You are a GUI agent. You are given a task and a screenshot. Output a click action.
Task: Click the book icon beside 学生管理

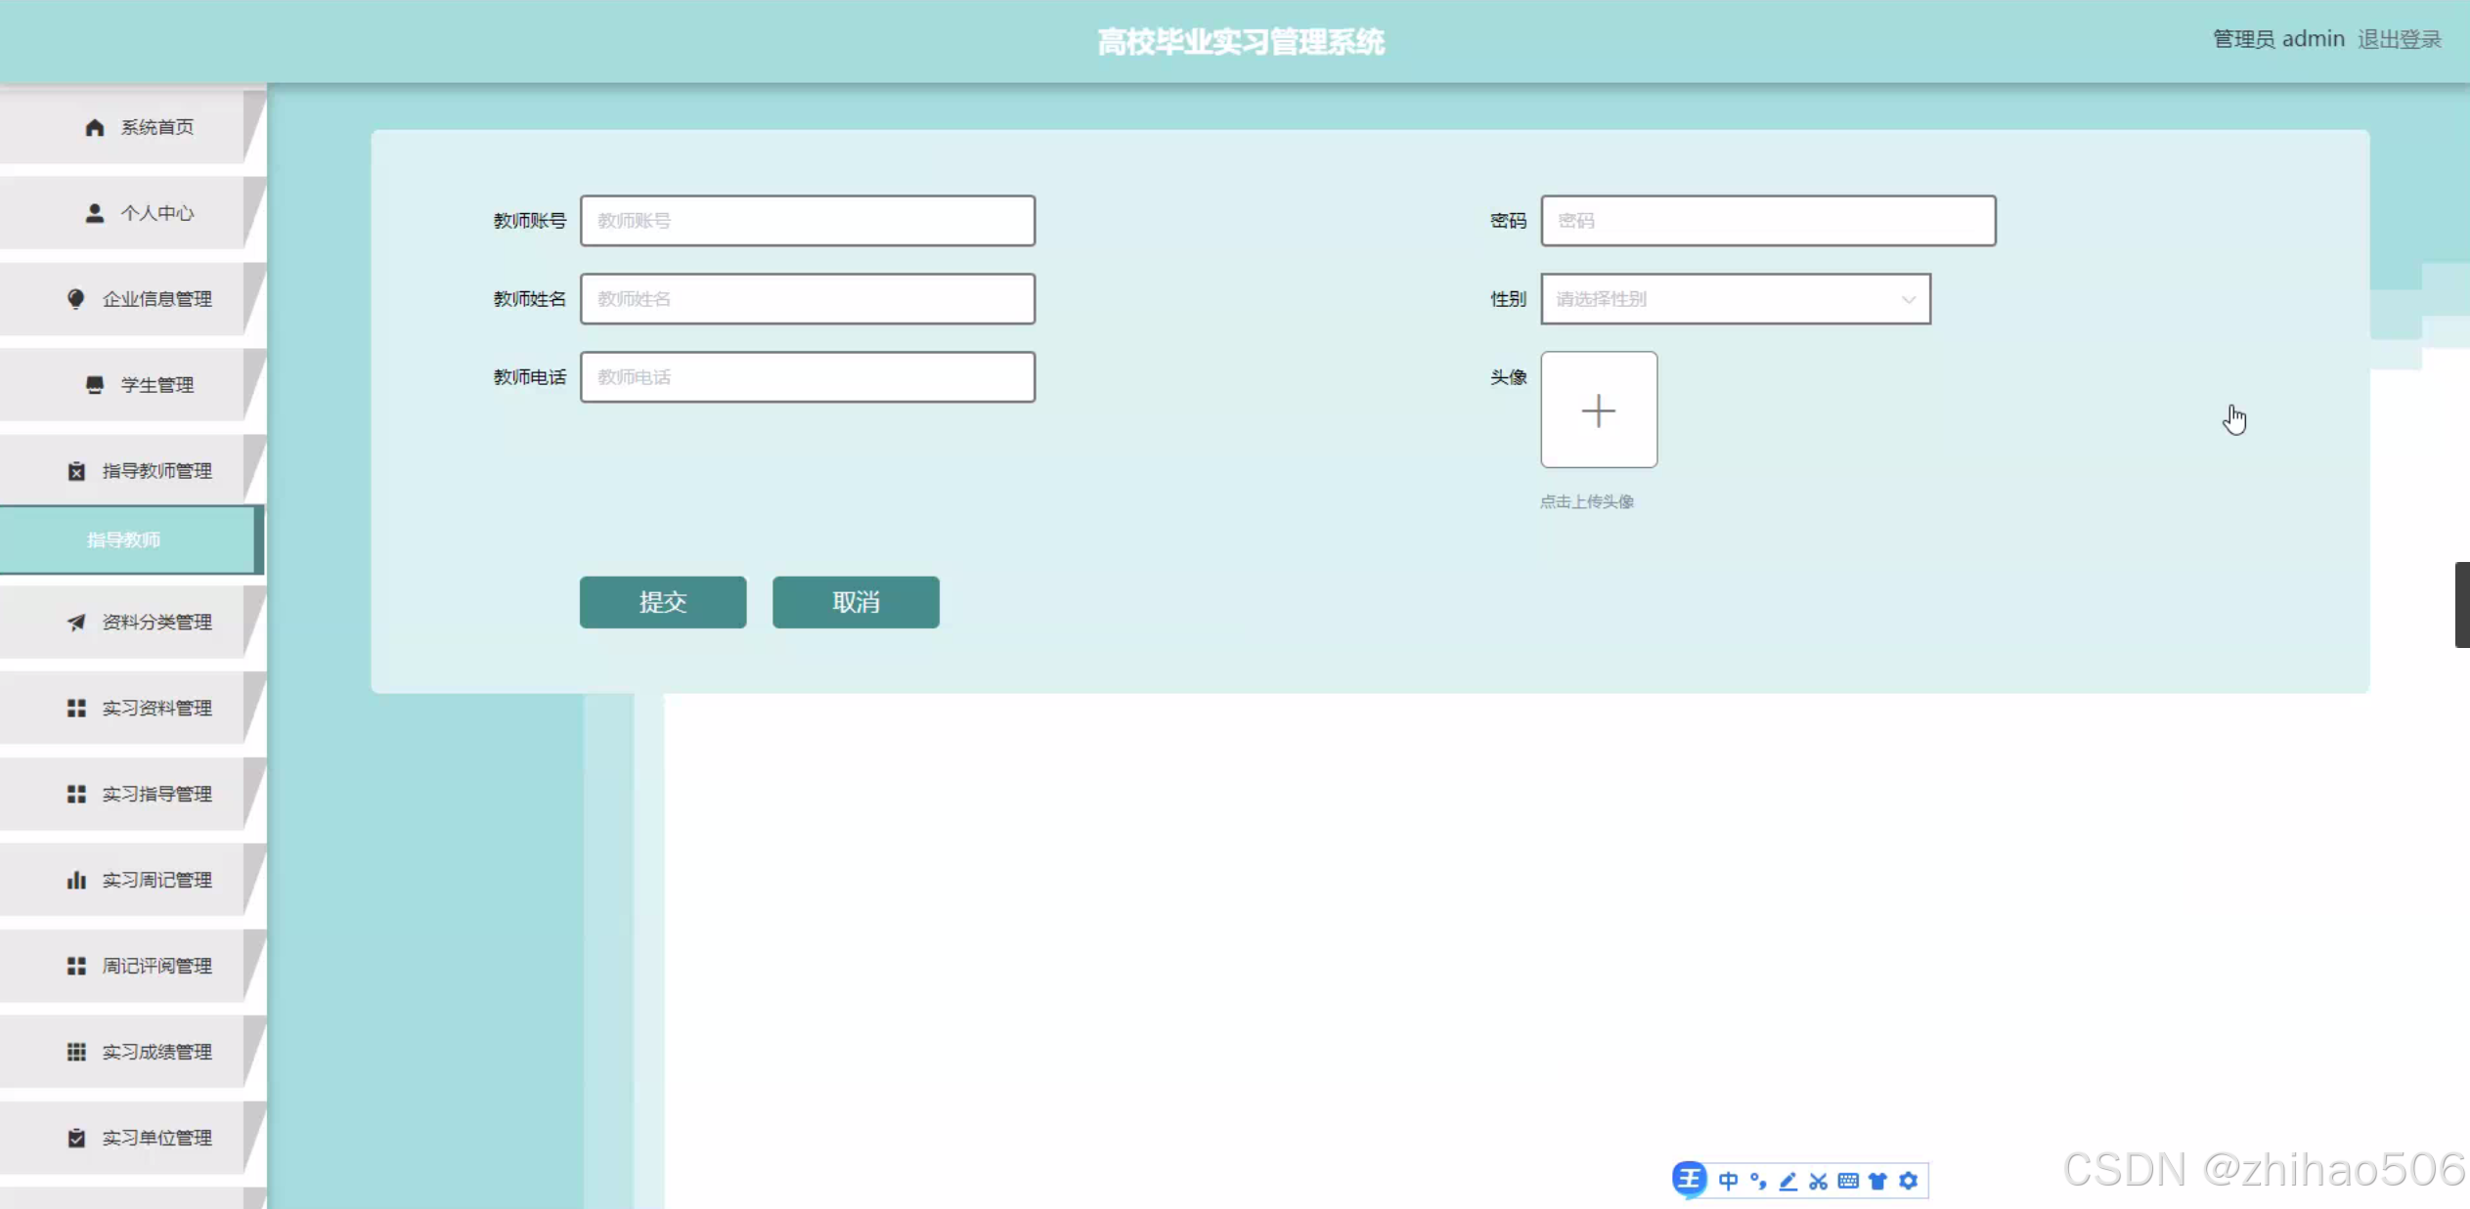pos(94,384)
